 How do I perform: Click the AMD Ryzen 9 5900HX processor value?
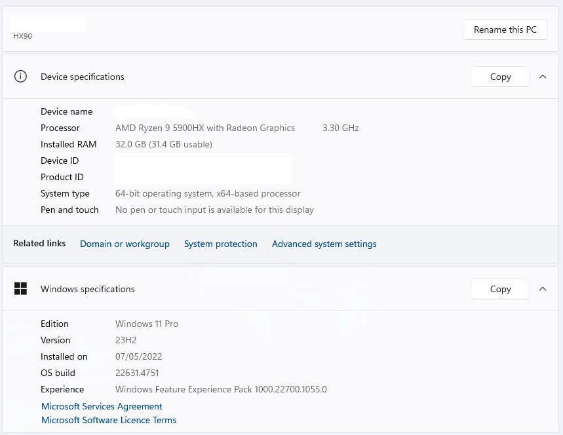click(205, 128)
